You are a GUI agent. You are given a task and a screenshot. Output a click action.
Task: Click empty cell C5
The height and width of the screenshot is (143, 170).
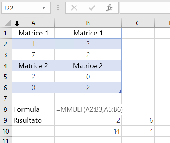138,77
